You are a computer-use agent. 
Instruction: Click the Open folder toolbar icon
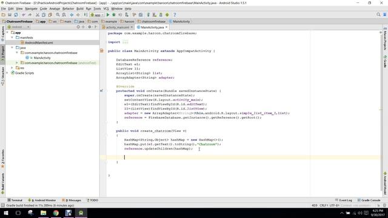pyautogui.click(x=4, y=15)
